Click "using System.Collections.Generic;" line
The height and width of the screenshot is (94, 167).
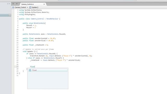click(x=34, y=12)
